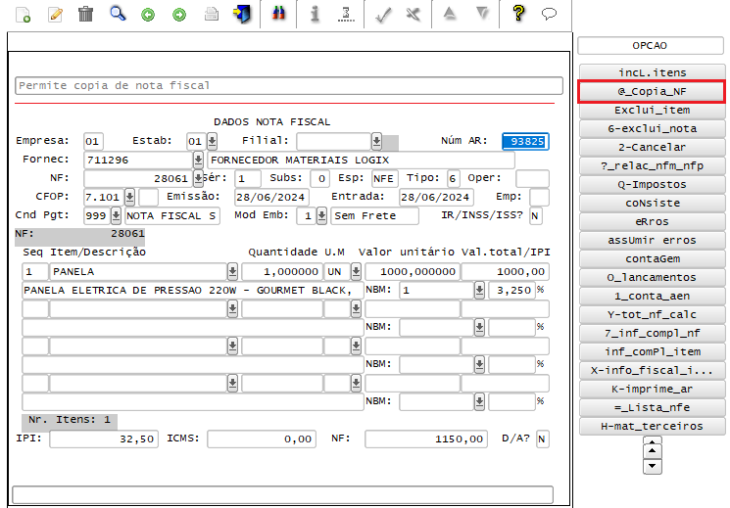Open the Estab dropdown arrow
Viewport: 730px width, 508px height.
point(212,141)
